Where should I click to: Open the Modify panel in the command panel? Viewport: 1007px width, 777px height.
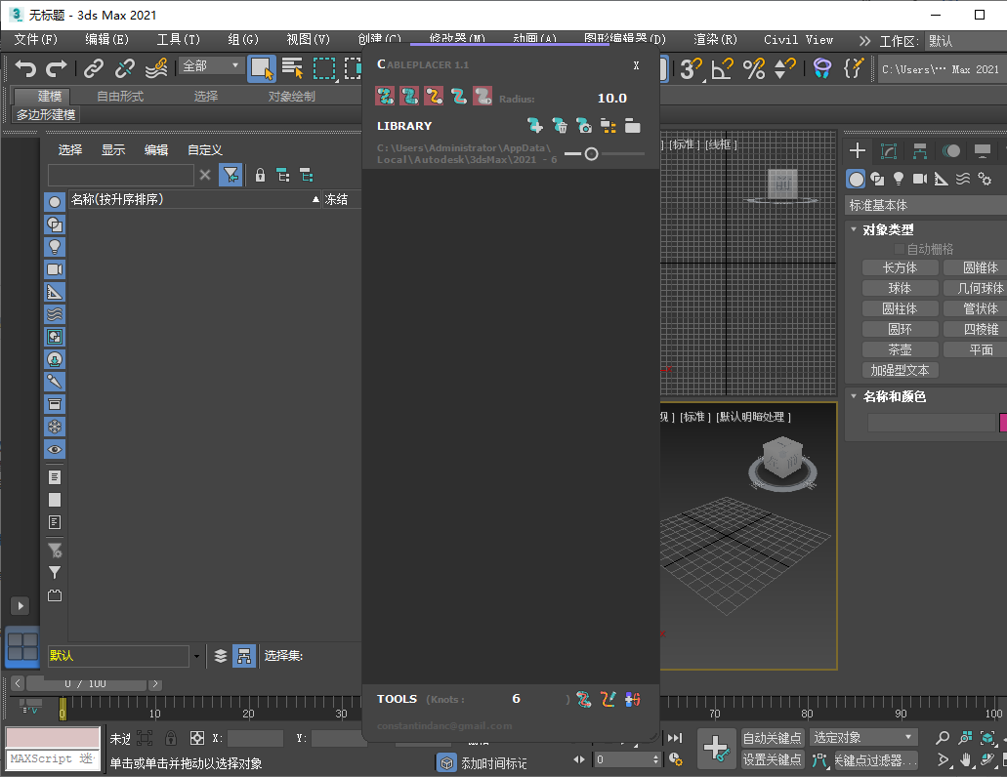click(x=889, y=149)
